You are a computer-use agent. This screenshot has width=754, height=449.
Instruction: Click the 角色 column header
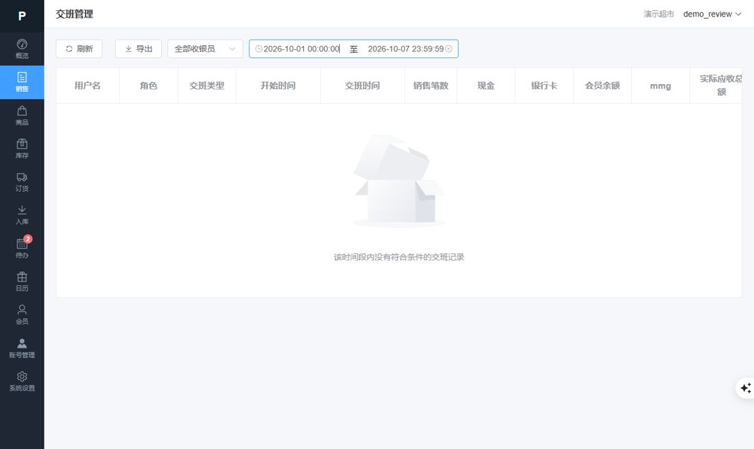(x=149, y=86)
